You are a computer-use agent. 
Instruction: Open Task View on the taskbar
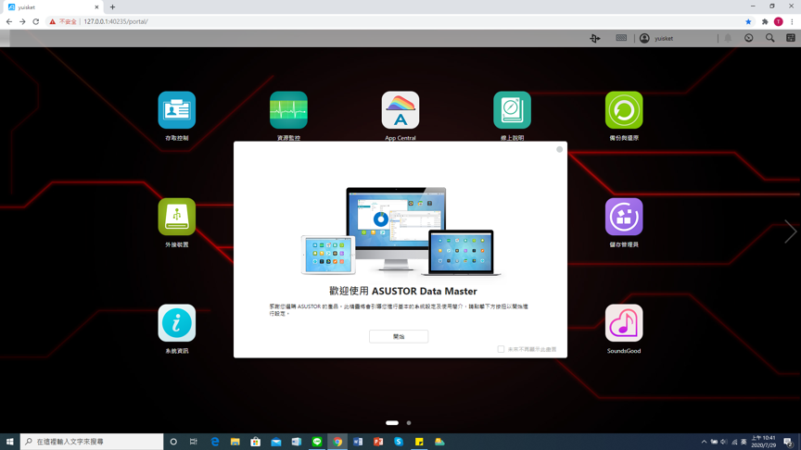(194, 442)
